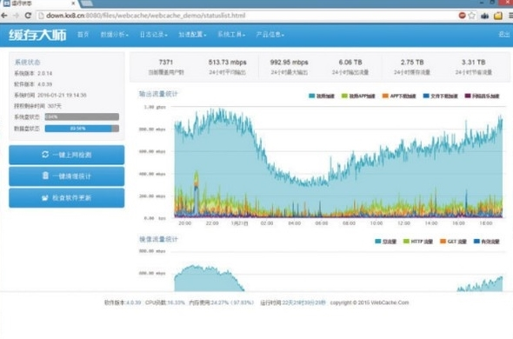Image resolution: width=513 pixels, height=339 pixels.
Task: Toggle the orange APP下载加速 legend series
Action: 399,96
